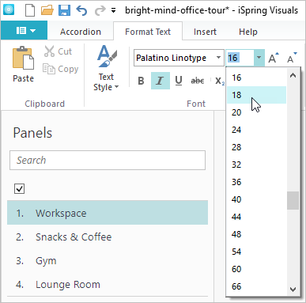Select the Format Text tab
Image resolution: width=306 pixels, height=303 pixels.
pyautogui.click(x=148, y=32)
